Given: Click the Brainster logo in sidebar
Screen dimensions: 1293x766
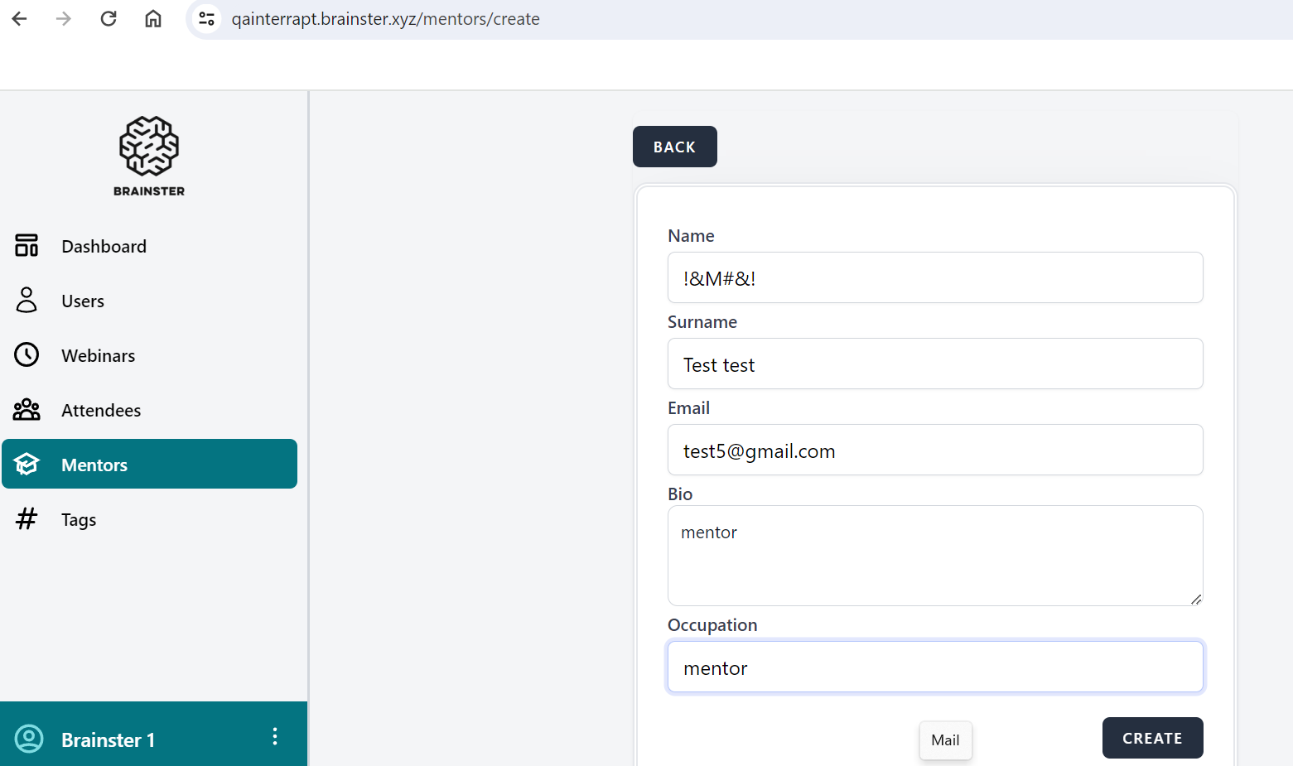Looking at the screenshot, I should coord(149,156).
